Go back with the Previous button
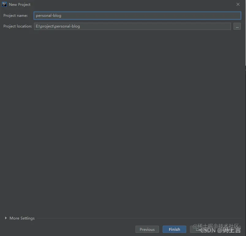 [147, 229]
